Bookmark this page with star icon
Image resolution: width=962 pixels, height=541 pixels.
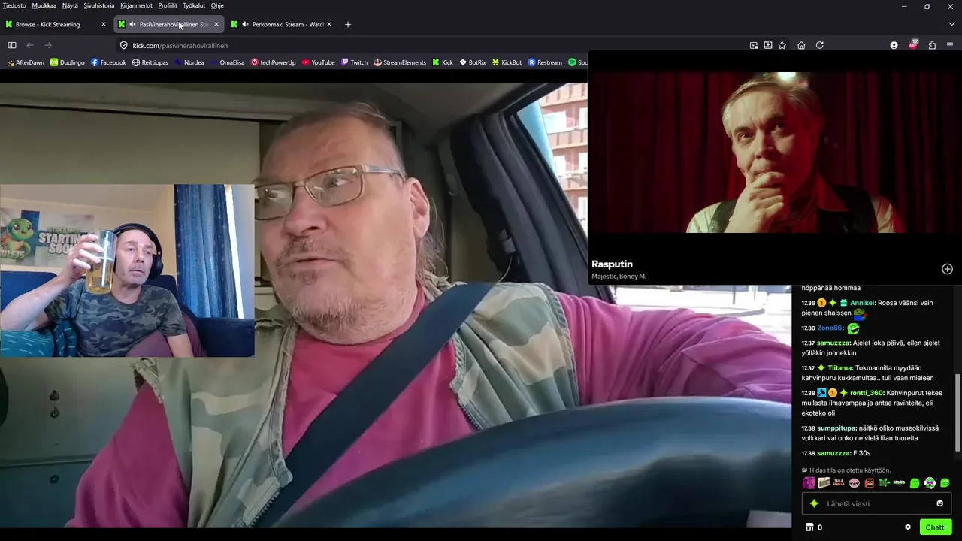point(782,45)
